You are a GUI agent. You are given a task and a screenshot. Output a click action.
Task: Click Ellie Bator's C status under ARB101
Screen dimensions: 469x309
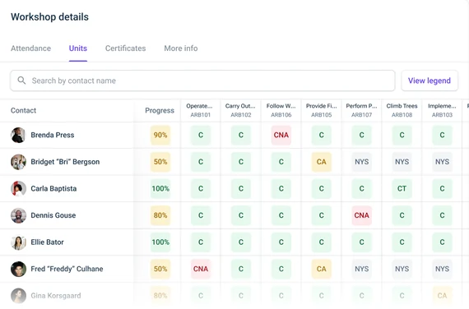tap(201, 242)
